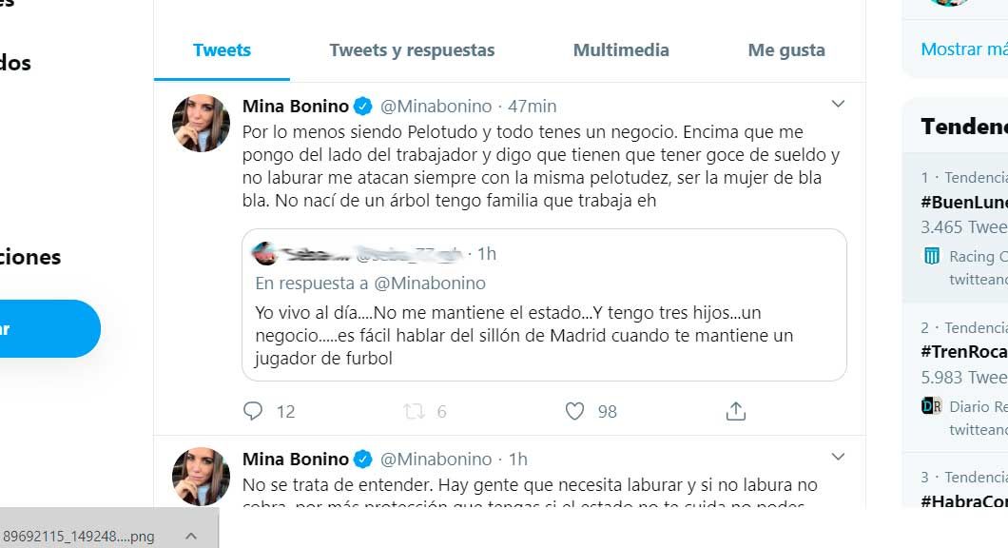
Task: Reply to the first Mina Bonino tweet
Action: [253, 411]
